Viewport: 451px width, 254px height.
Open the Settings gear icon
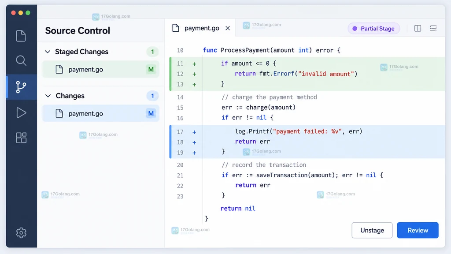(21, 233)
